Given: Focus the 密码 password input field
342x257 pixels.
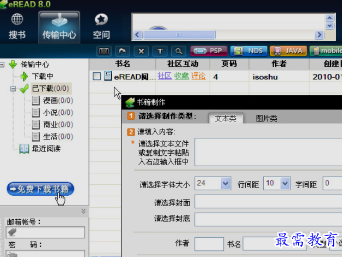Looking at the screenshot, I should click(45, 254).
